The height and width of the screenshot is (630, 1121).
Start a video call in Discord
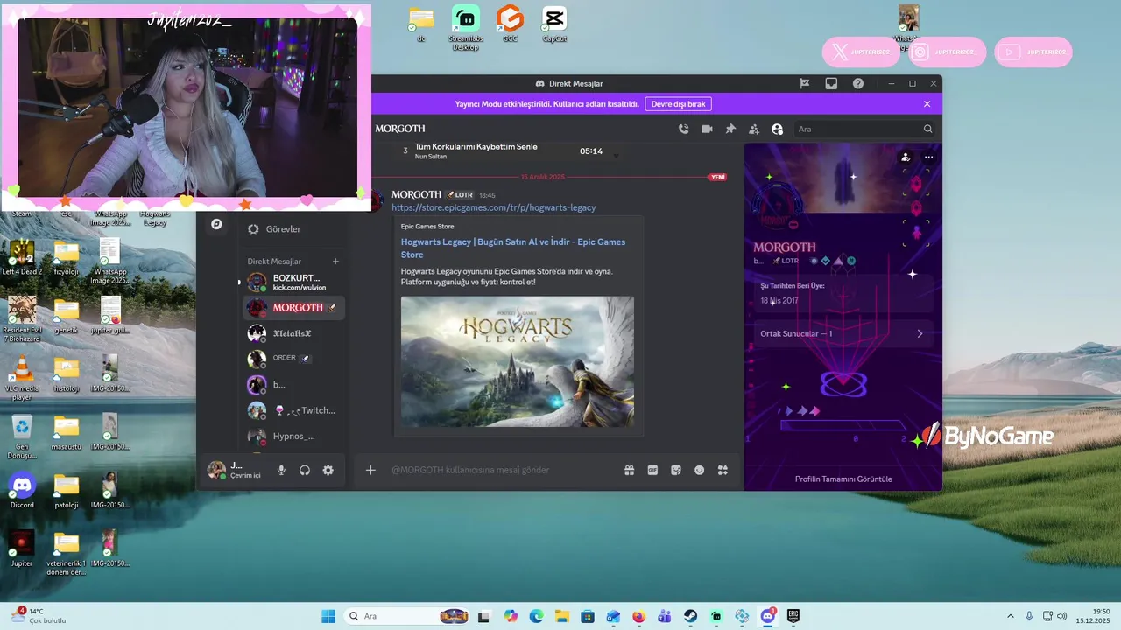pyautogui.click(x=707, y=129)
